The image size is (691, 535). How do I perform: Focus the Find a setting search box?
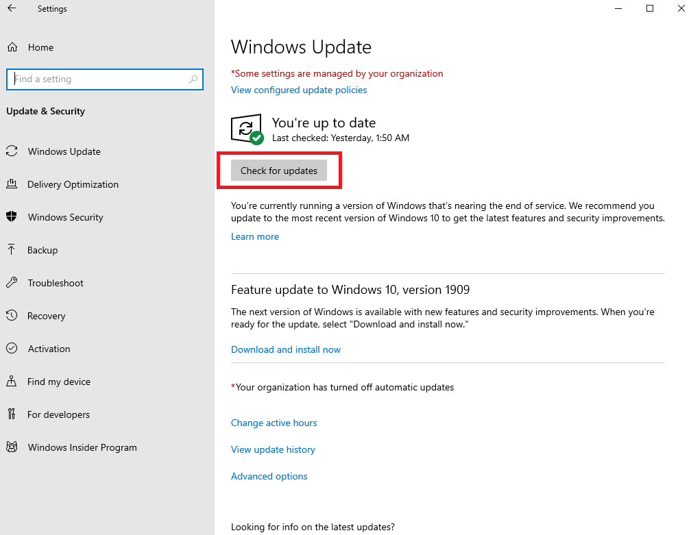click(105, 79)
